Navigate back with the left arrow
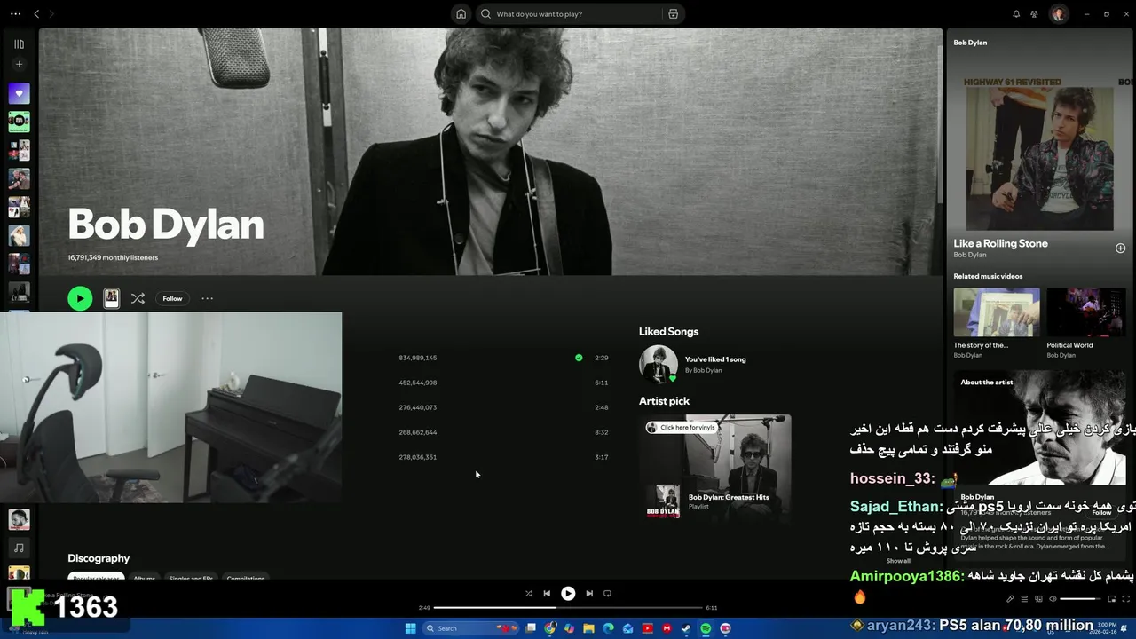This screenshot has height=639, width=1136. click(36, 14)
